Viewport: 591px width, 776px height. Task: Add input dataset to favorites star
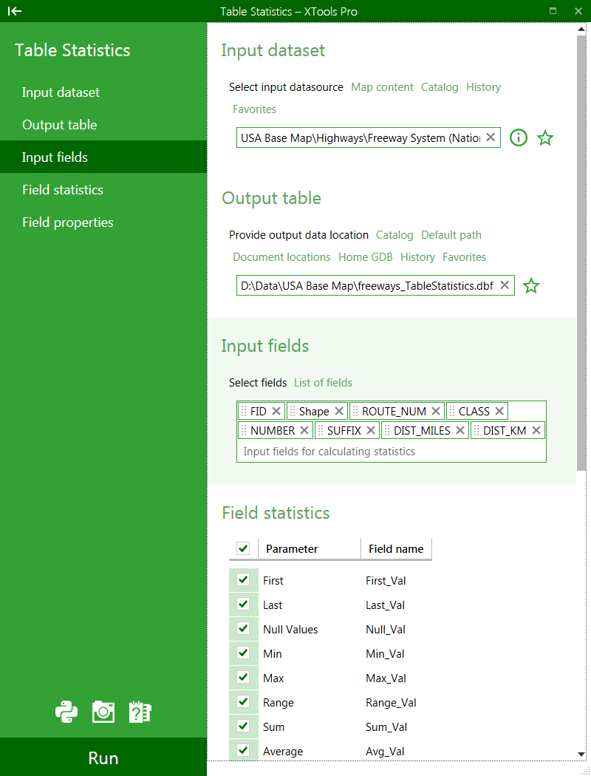tap(545, 137)
